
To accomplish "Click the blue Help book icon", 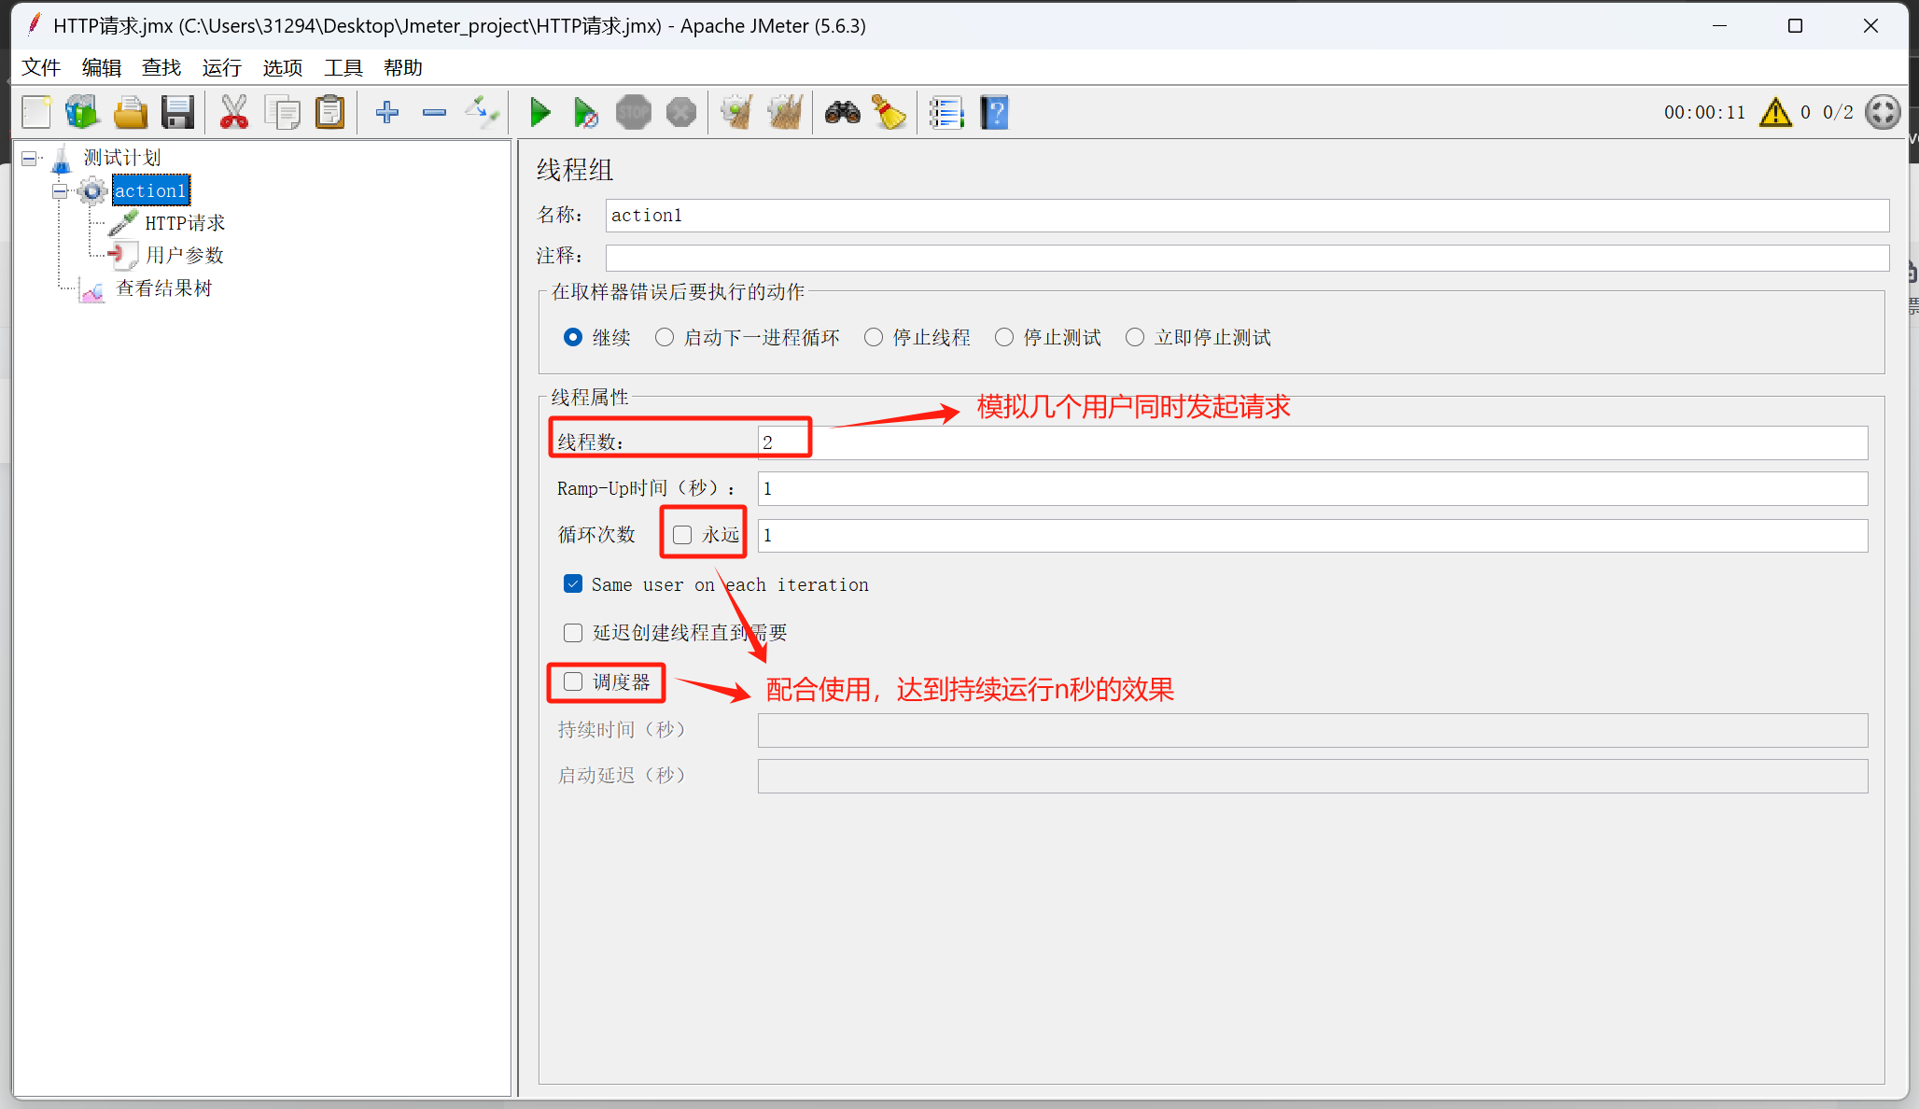I will 995,113.
